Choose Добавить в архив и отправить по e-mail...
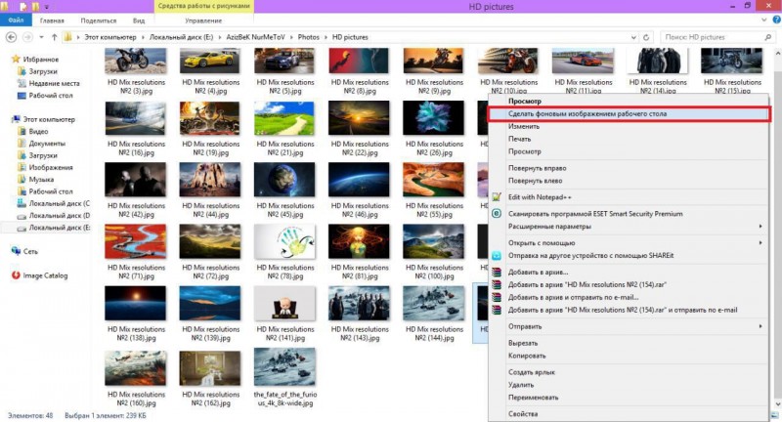The height and width of the screenshot is (422, 782). point(629,297)
